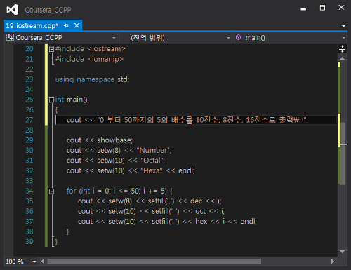Click the Coursera_CCPP project icon in navigation bar

click(x=10, y=37)
